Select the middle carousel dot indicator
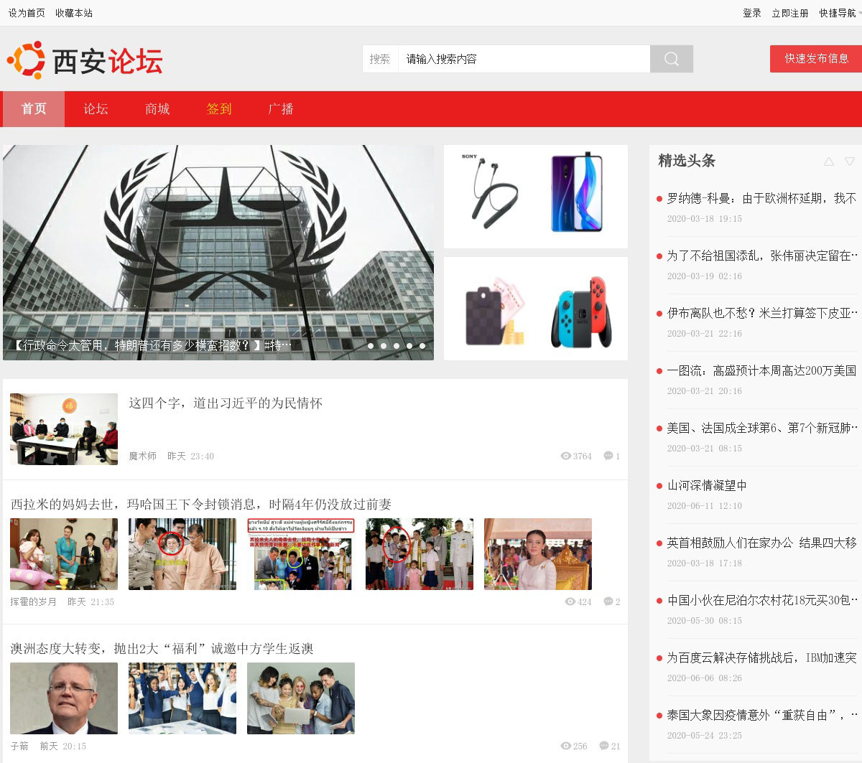This screenshot has width=862, height=763. point(397,346)
